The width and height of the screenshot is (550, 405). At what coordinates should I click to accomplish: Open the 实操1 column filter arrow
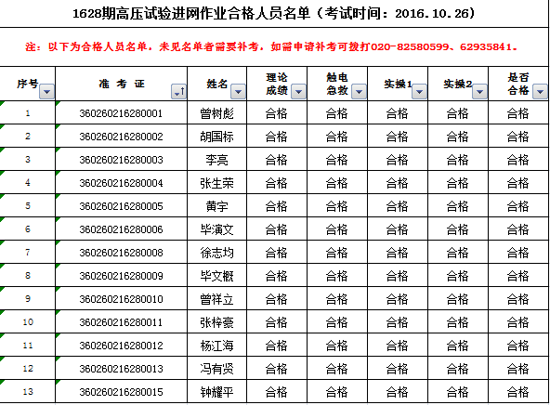[x=419, y=92]
